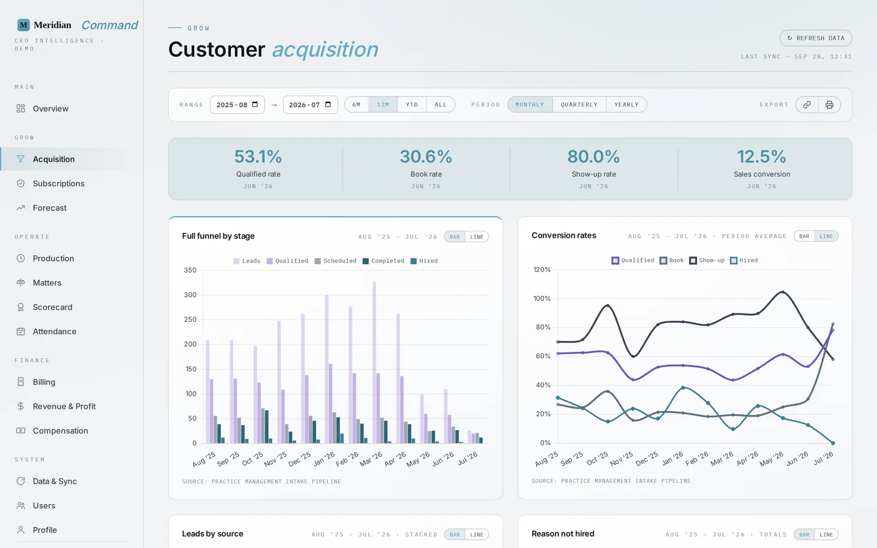Click the Refresh Data button
877x548 pixels.
pyautogui.click(x=816, y=38)
